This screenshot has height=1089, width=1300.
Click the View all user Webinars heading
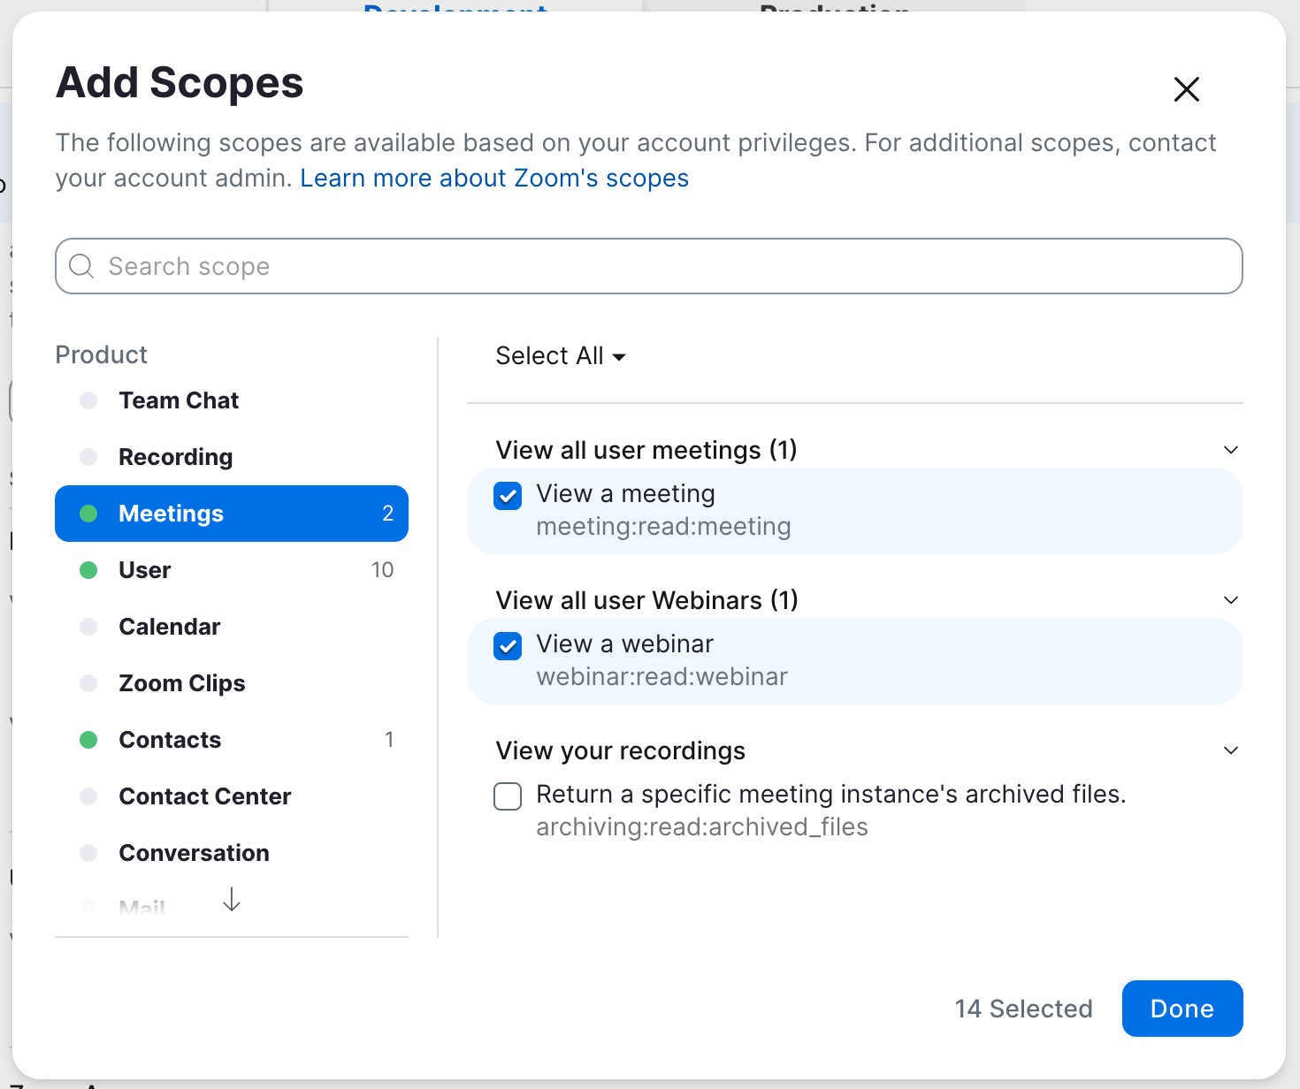(647, 600)
